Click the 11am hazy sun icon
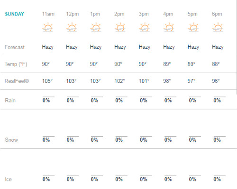The width and height of the screenshot is (237, 189). [x=48, y=27]
